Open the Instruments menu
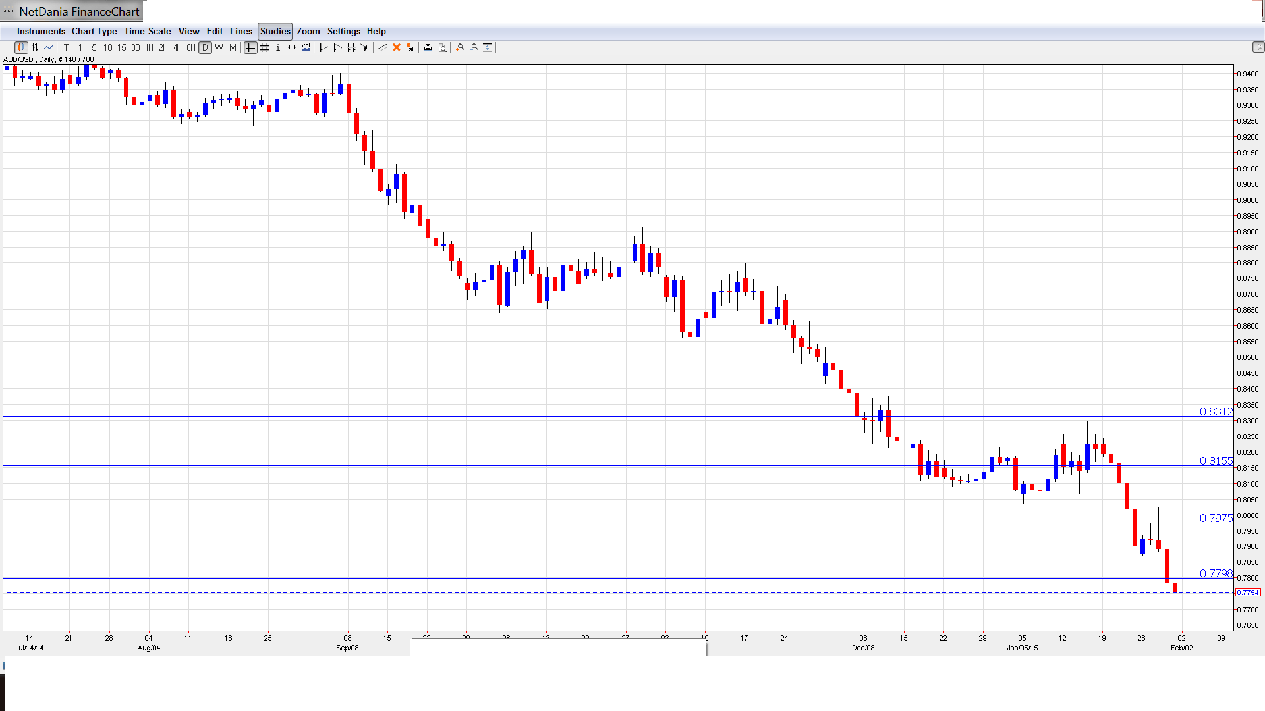1265x711 pixels. tap(41, 31)
